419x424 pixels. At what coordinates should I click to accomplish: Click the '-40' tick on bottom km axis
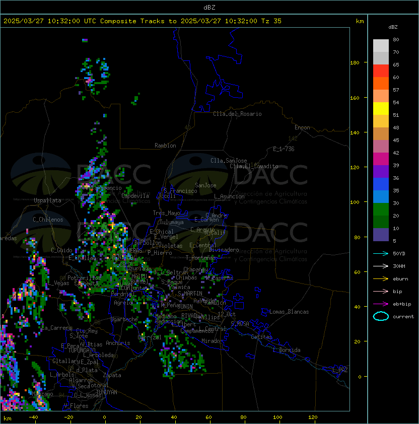[x=33, y=417]
